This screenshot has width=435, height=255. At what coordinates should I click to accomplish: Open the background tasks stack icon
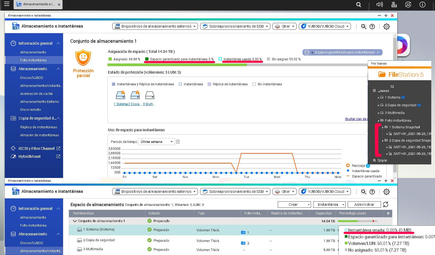tap(394, 5)
